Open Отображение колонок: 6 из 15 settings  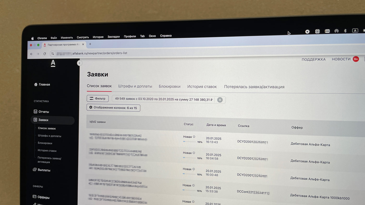(x=113, y=108)
